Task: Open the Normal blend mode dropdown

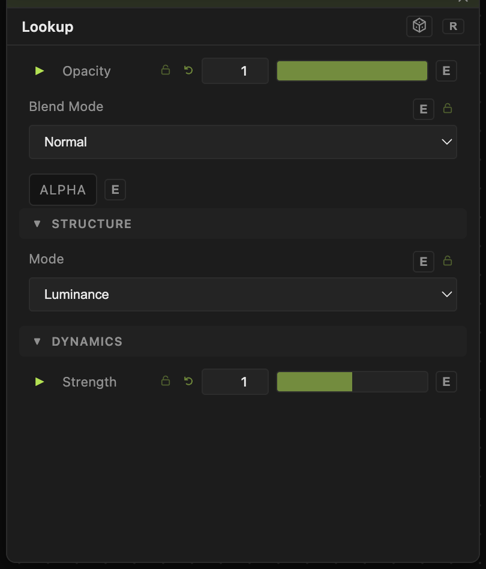Action: (x=243, y=142)
